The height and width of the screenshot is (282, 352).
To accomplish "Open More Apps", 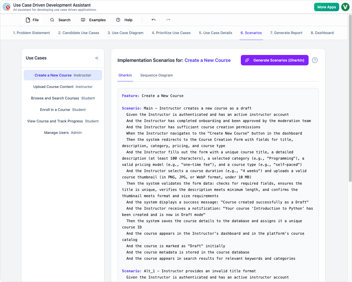I will (326, 7).
